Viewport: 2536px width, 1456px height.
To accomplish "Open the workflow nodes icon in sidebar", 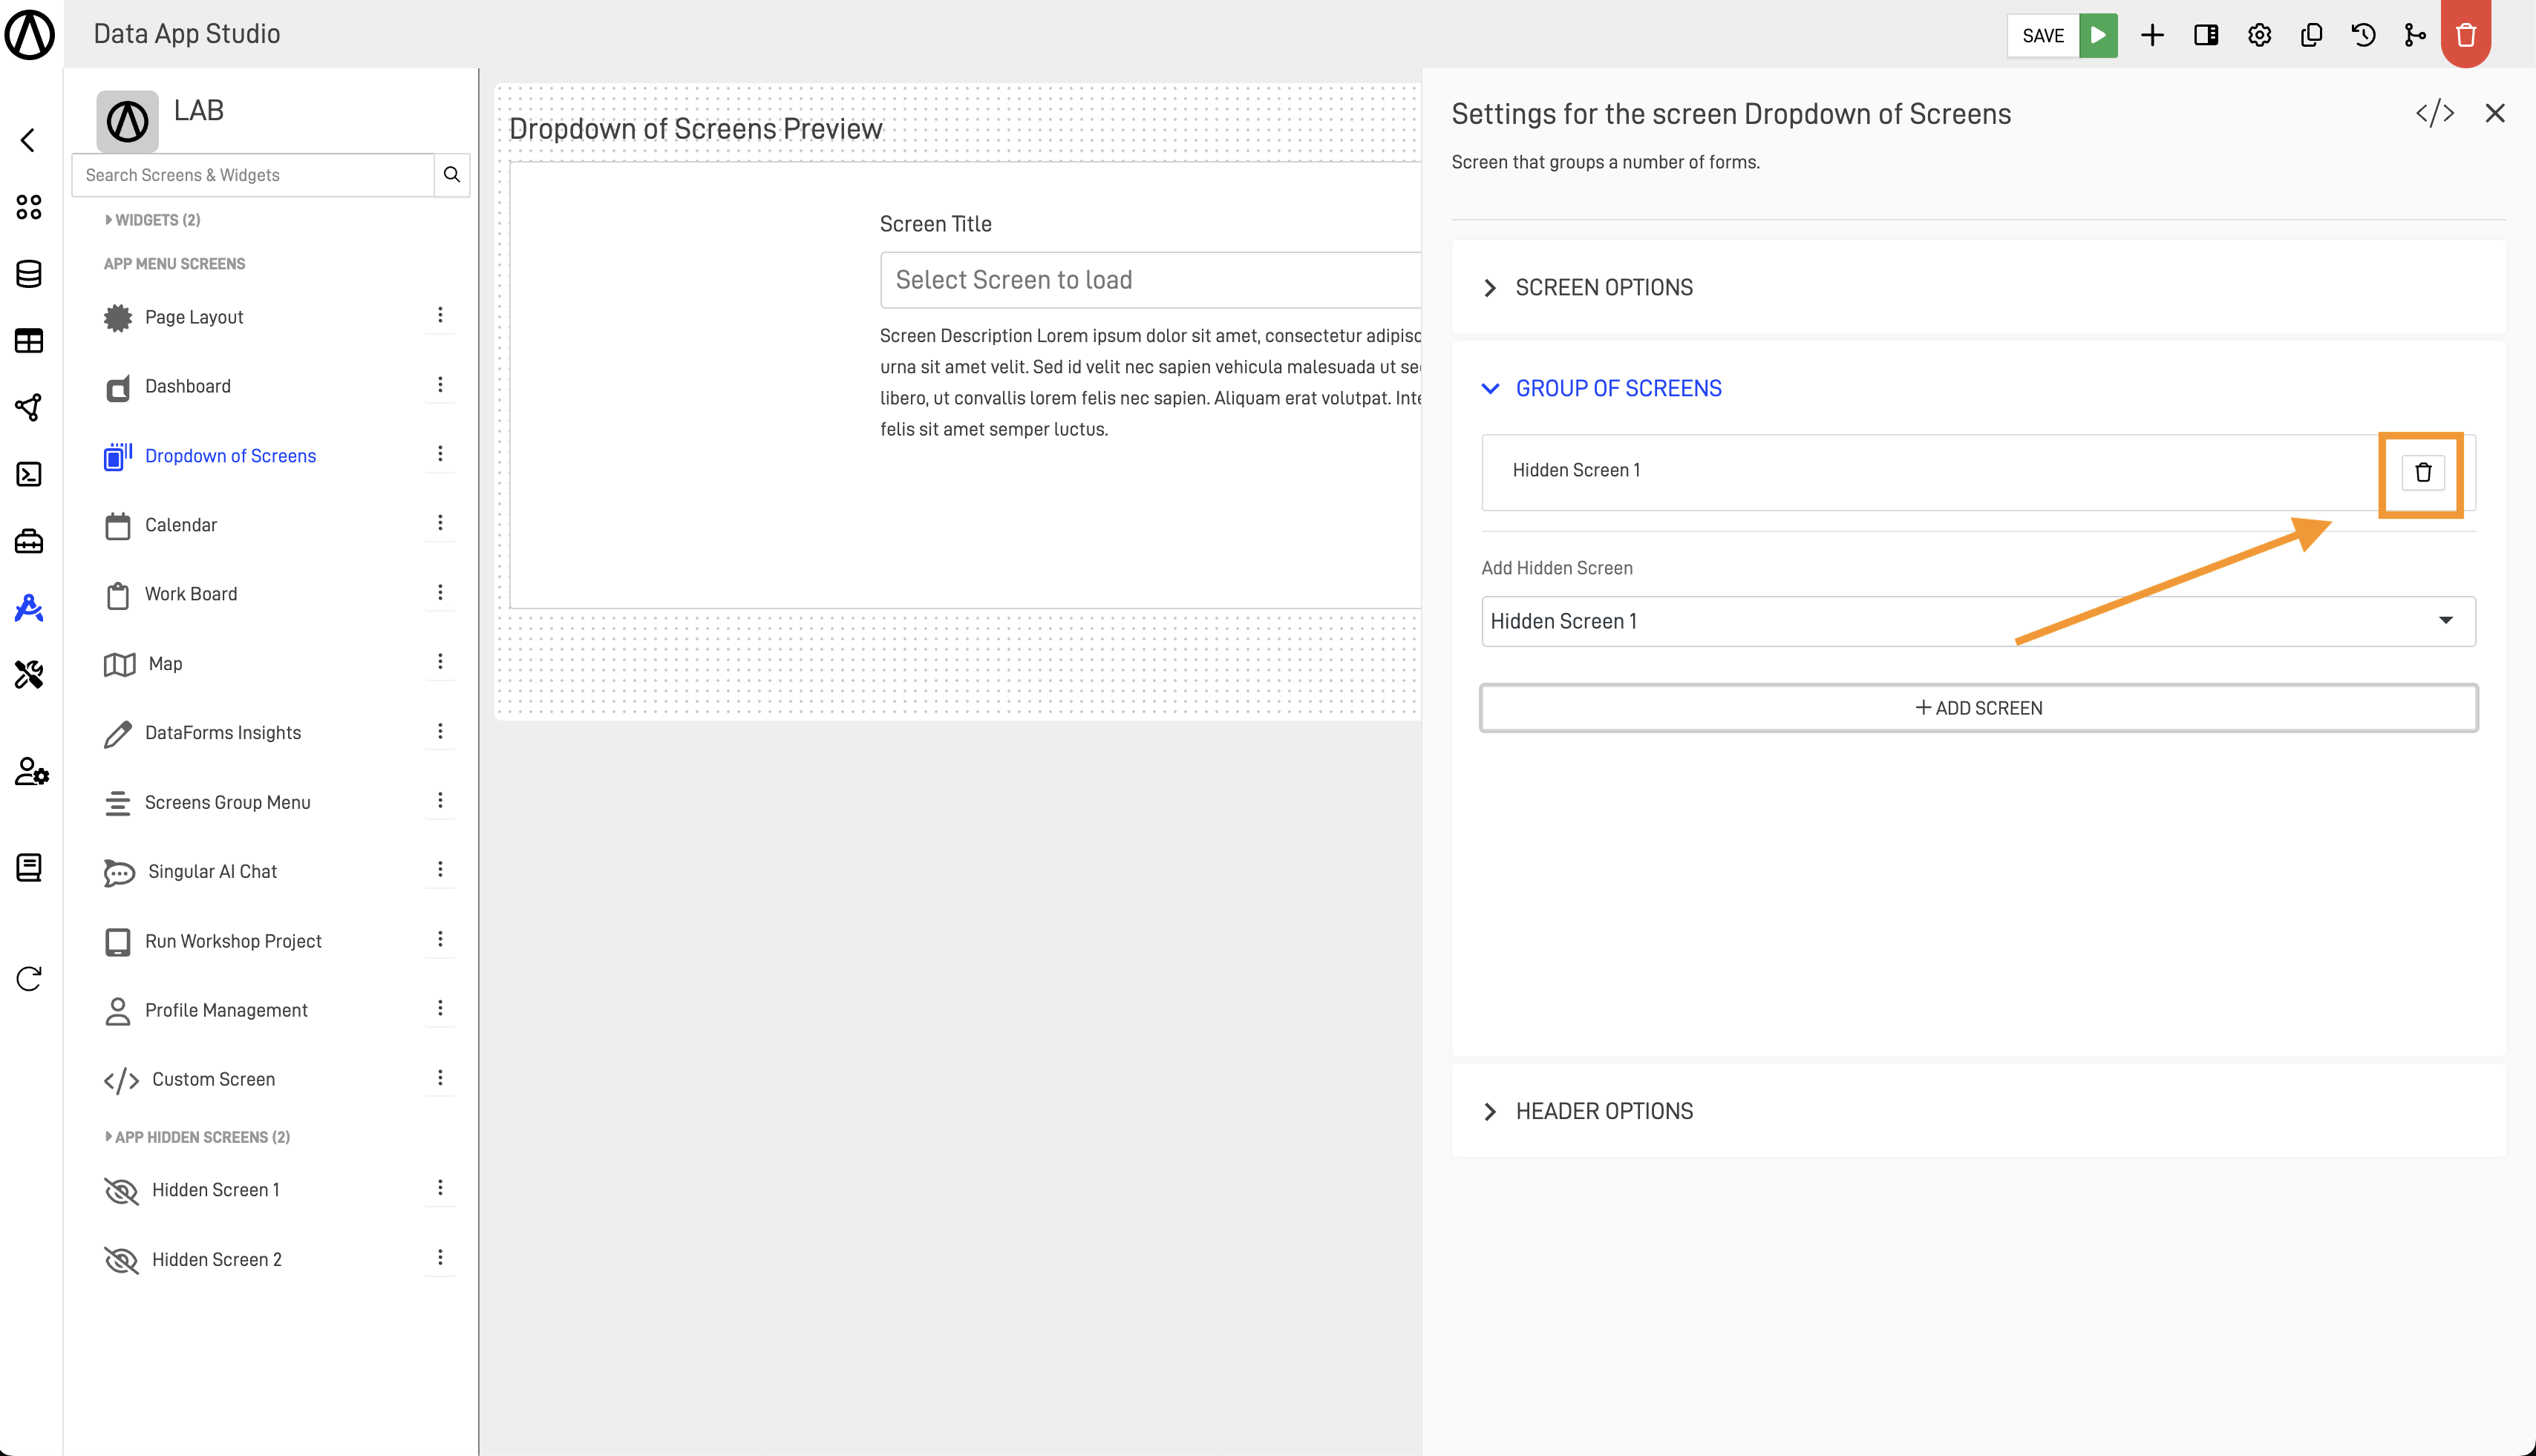I will click(29, 407).
